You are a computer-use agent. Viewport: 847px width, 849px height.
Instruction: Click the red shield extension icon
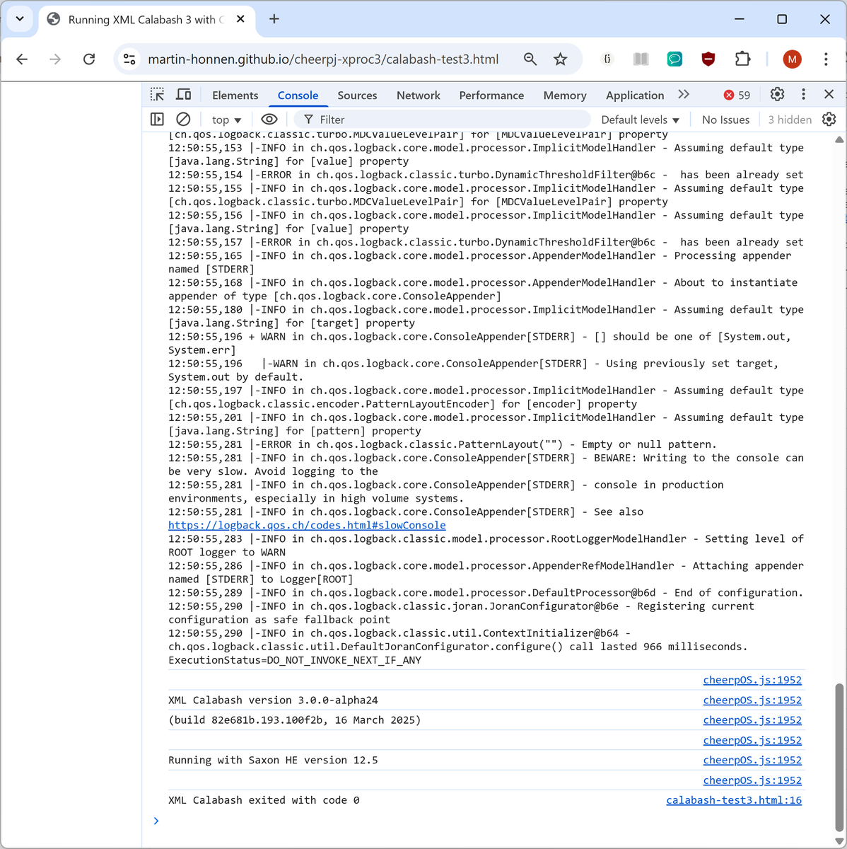(x=708, y=59)
